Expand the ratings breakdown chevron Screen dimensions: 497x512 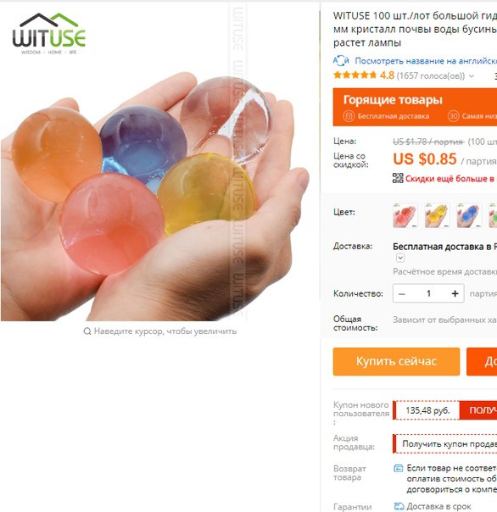click(x=472, y=76)
